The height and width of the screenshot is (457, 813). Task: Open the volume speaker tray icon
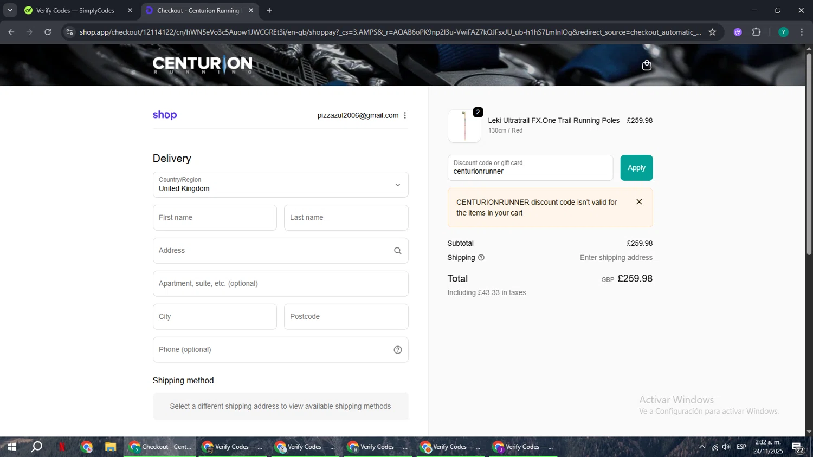(x=726, y=447)
